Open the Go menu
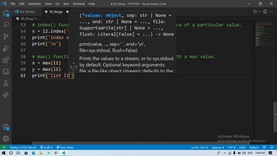The image size is (277, 156). [x=57, y=4]
